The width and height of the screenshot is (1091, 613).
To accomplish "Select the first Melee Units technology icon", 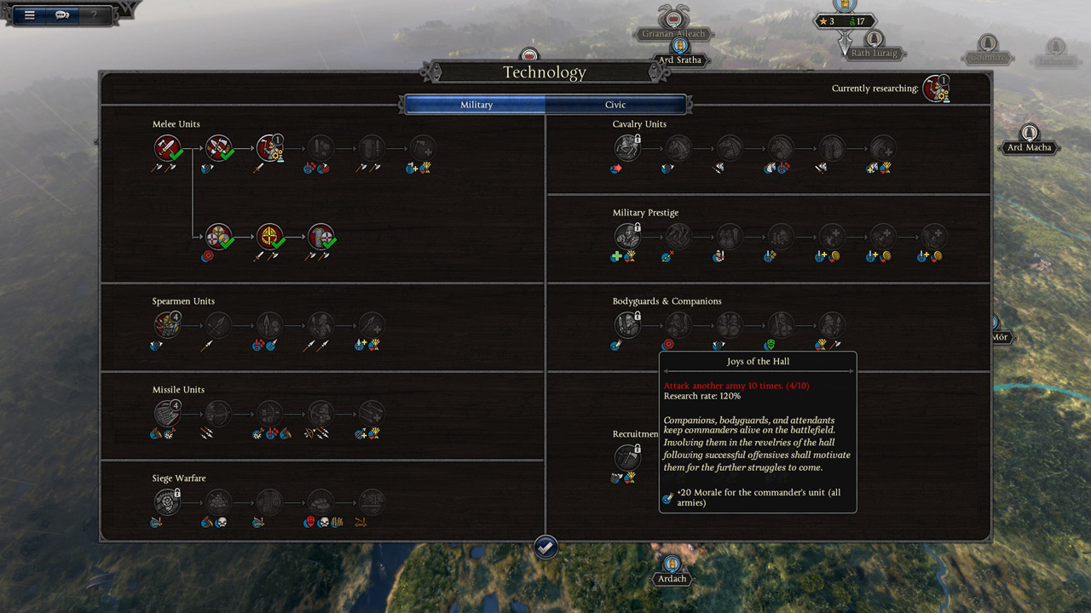I will point(168,148).
